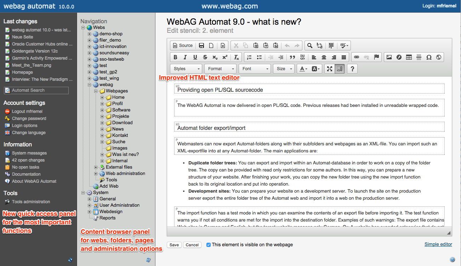461x266 pixels.
Task: Open the text color picker
Action: [x=303, y=69]
